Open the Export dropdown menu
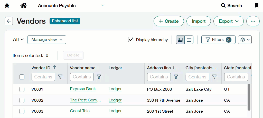 click(228, 21)
